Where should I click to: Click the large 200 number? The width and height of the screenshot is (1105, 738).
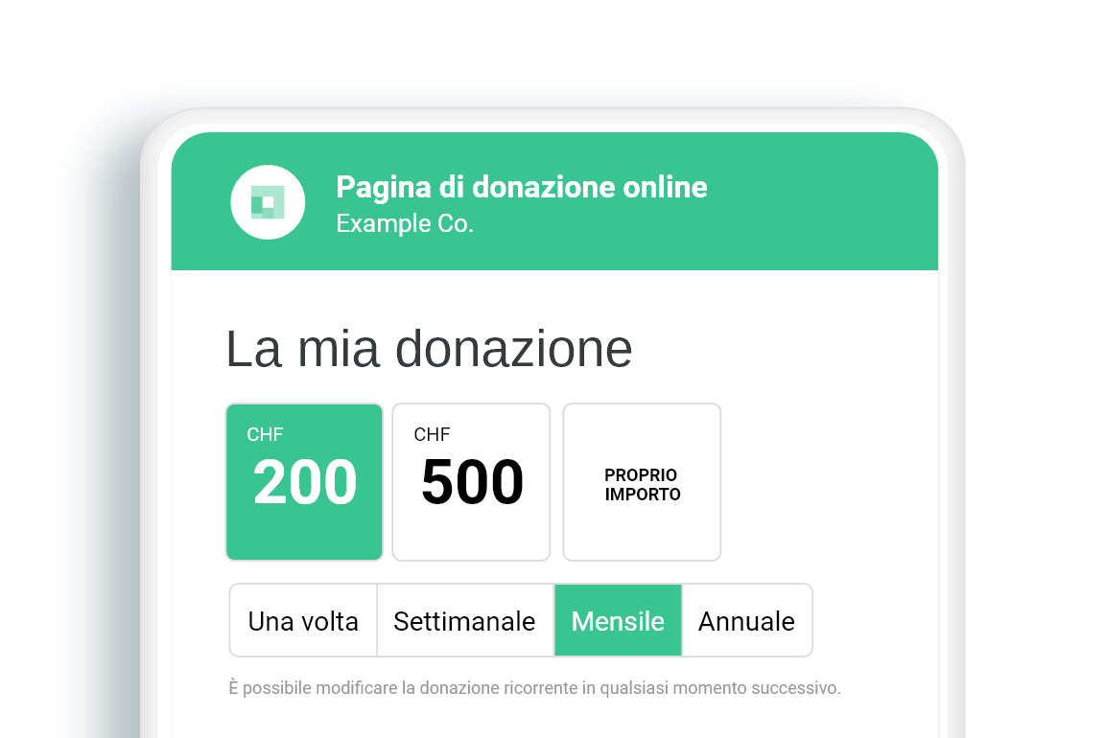tap(305, 482)
